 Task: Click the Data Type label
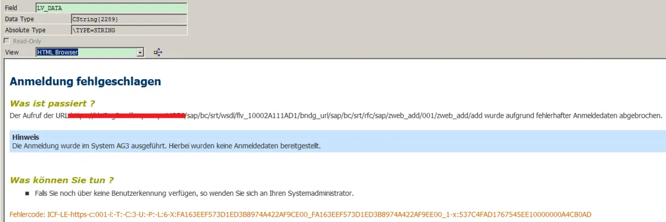19,19
